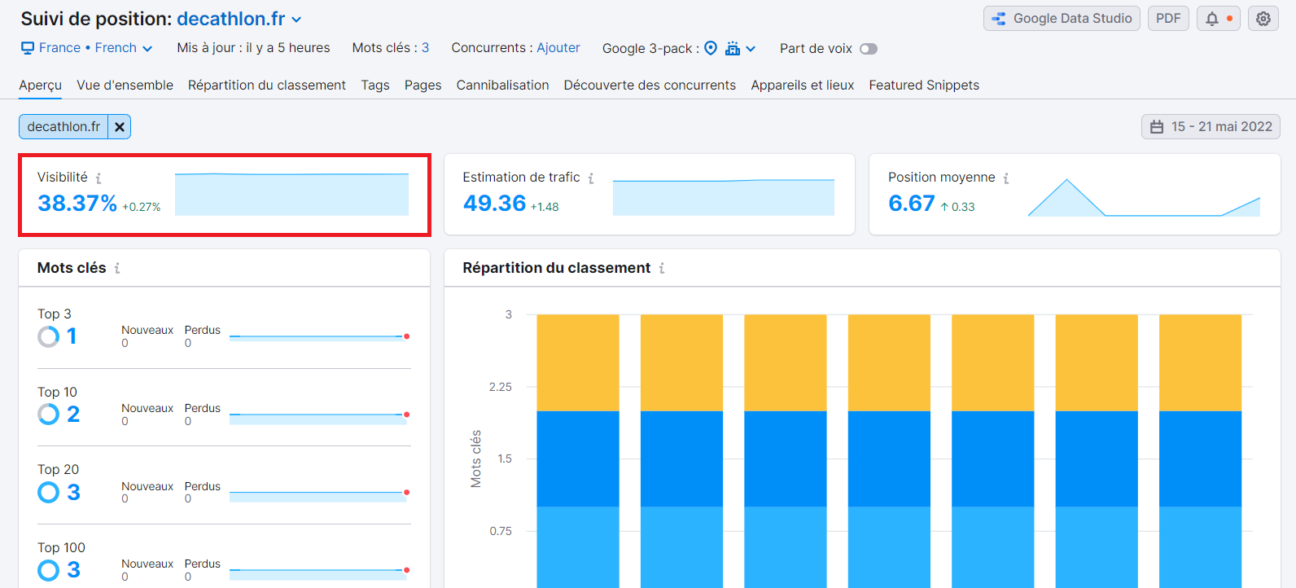
Task: Click the Top 100 trend line red endpoint
Action: pos(407,570)
